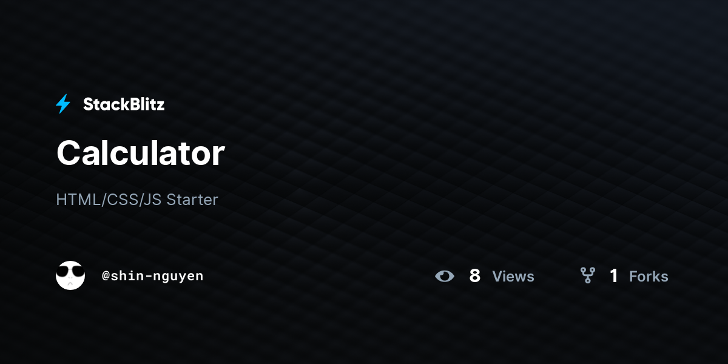Viewport: 728px width, 364px height.
Task: Click the StackBlitz lightning bolt logo
Action: (x=63, y=104)
